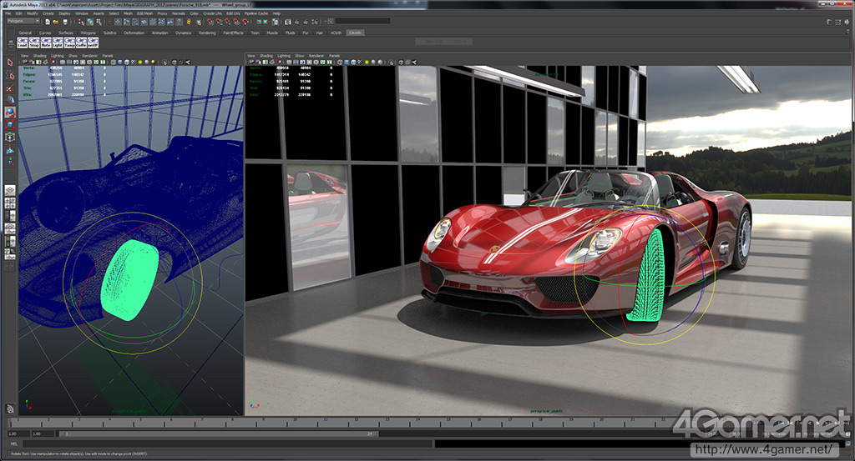Open the Edit Mesh menu
Screen dimensions: 855x461
144,13
